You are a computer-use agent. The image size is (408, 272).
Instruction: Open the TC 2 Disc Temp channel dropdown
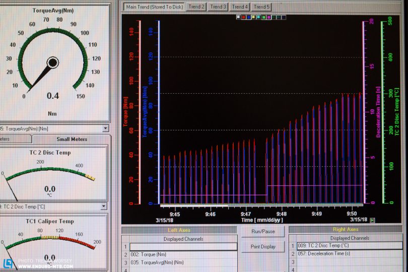(x=103, y=206)
